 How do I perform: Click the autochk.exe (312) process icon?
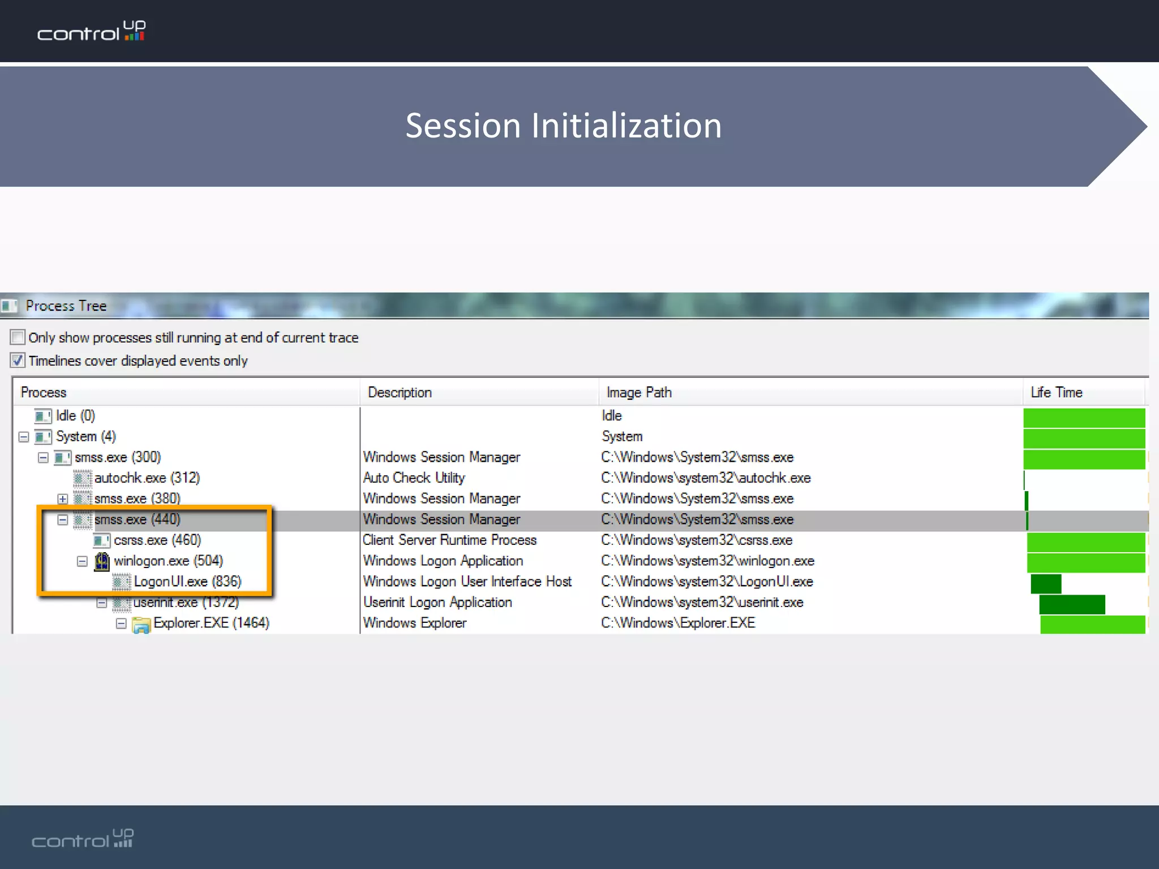point(82,479)
